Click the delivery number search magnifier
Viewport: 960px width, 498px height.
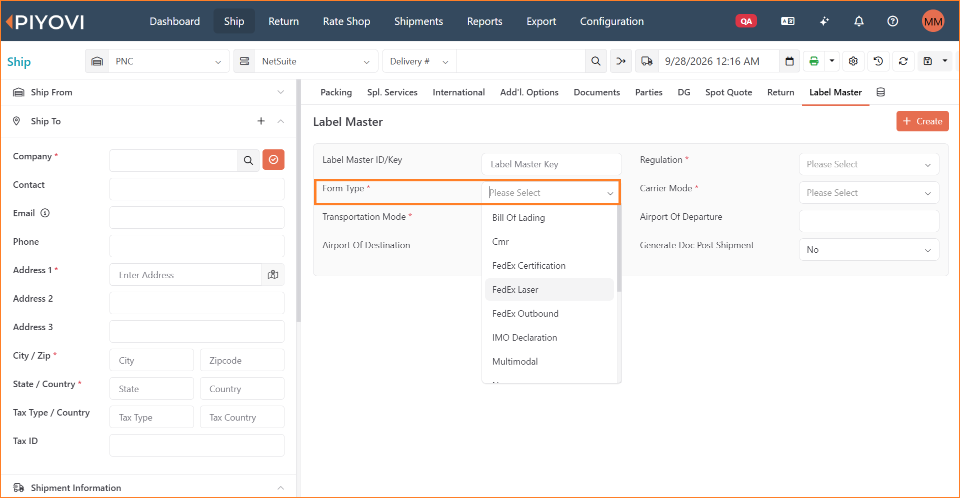(595, 61)
